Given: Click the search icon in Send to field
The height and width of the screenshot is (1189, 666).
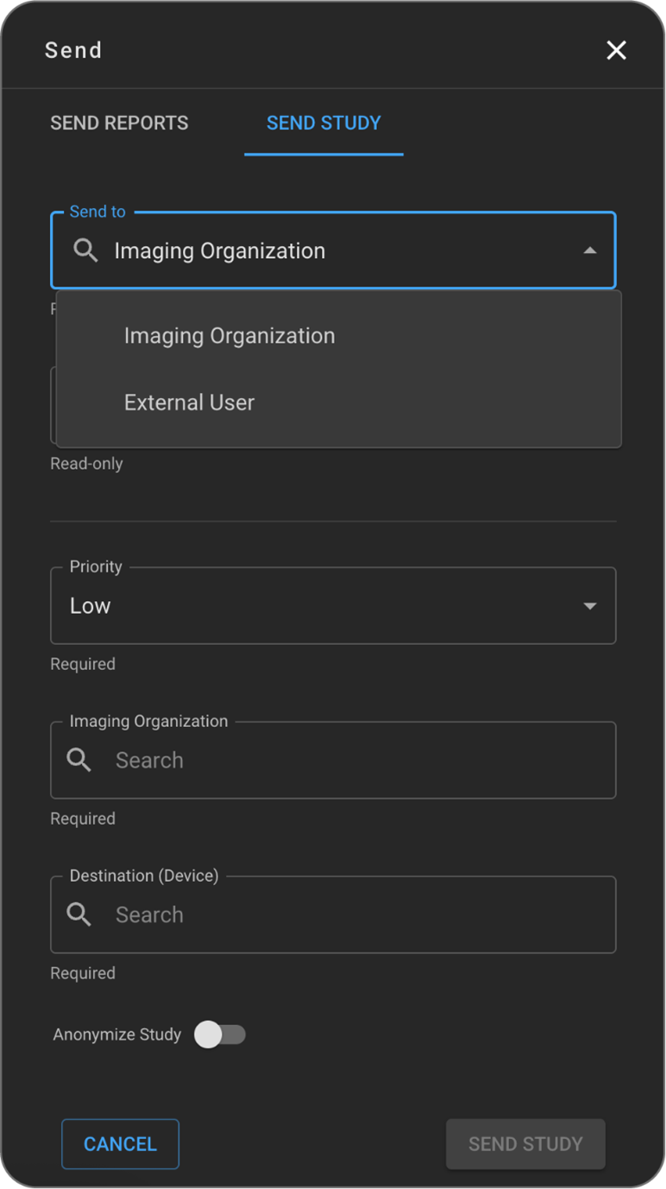Looking at the screenshot, I should (85, 250).
